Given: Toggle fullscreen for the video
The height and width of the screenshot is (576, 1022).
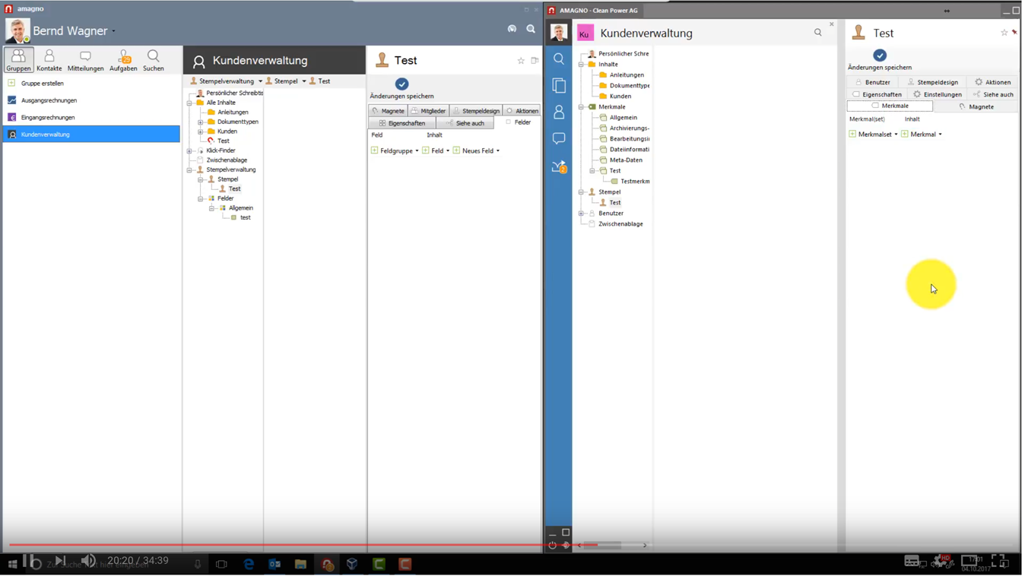Looking at the screenshot, I should tap(999, 562).
